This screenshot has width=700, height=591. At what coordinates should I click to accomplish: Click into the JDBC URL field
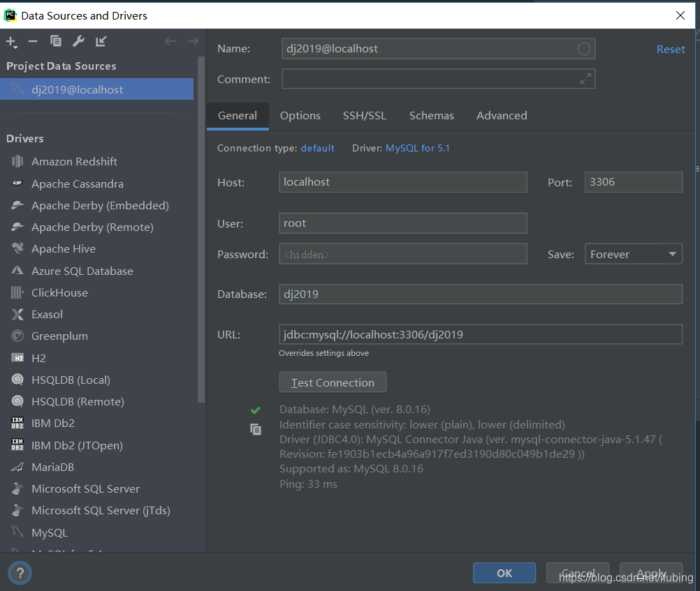(481, 334)
